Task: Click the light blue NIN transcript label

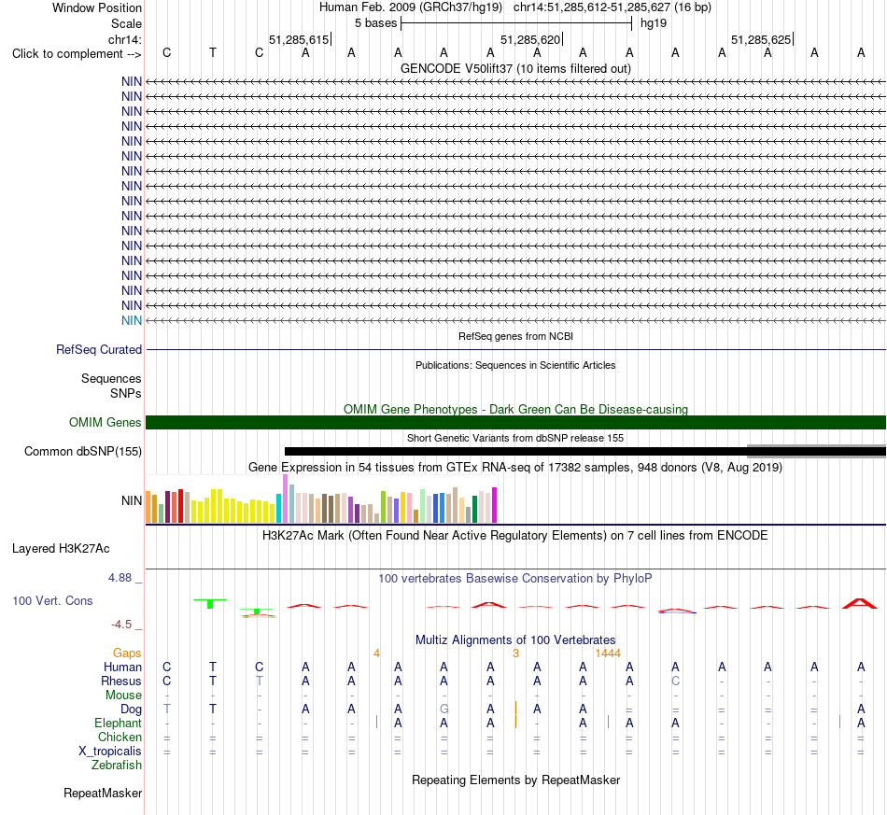Action: (x=132, y=320)
